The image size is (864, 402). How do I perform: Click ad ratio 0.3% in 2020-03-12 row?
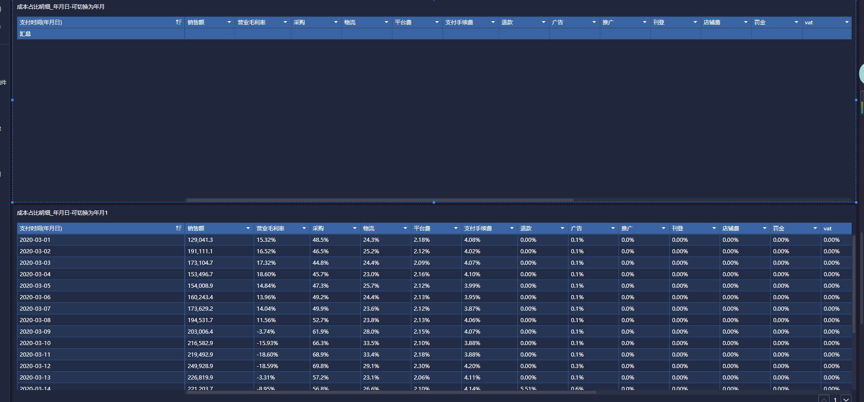(x=577, y=366)
